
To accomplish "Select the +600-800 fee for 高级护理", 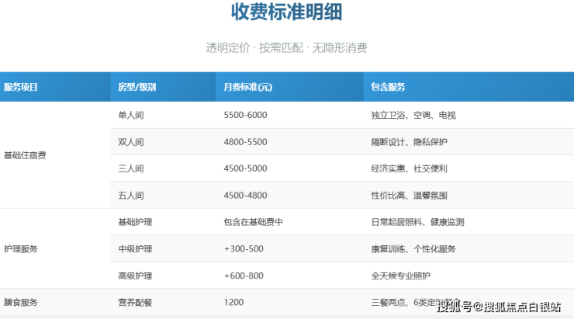I will click(x=244, y=276).
